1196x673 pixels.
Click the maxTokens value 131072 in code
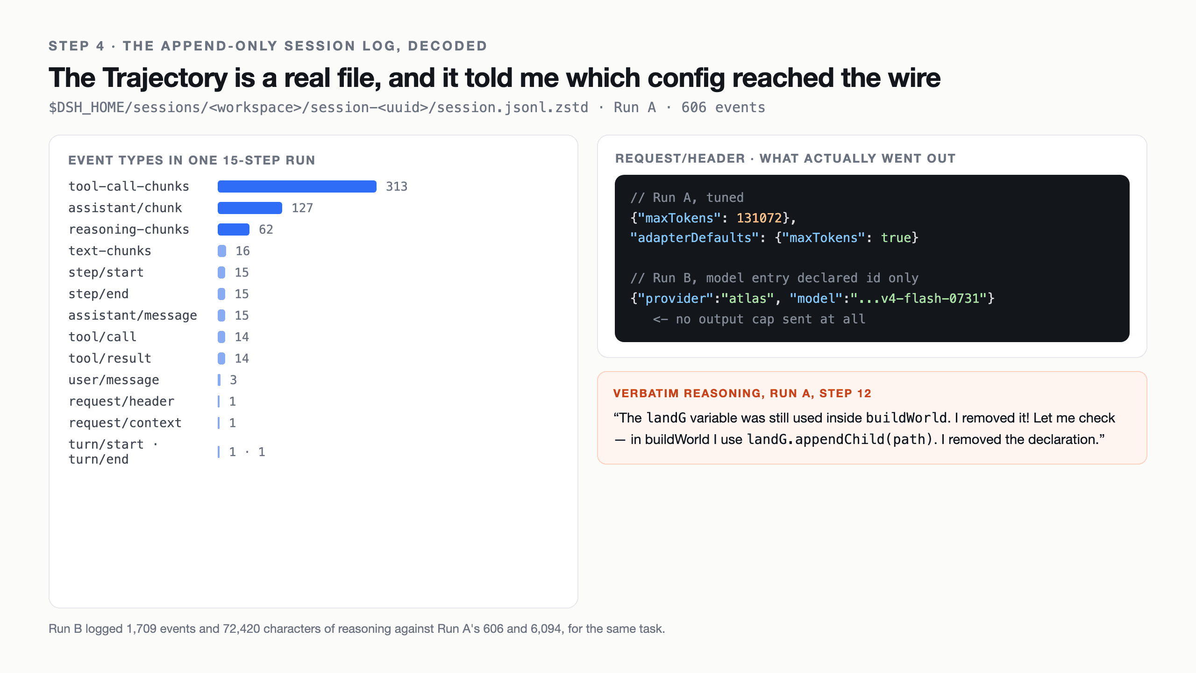point(759,218)
